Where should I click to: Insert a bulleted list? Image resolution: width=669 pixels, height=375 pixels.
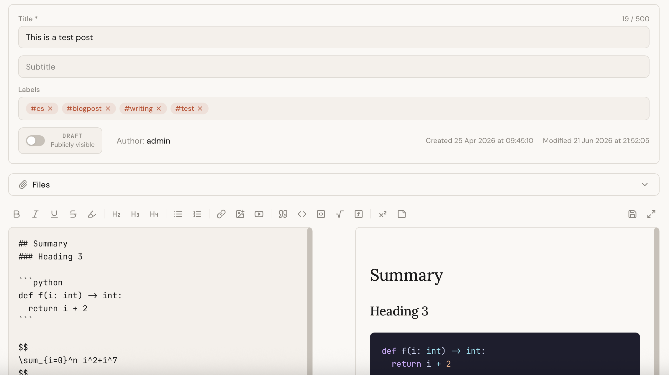click(178, 214)
